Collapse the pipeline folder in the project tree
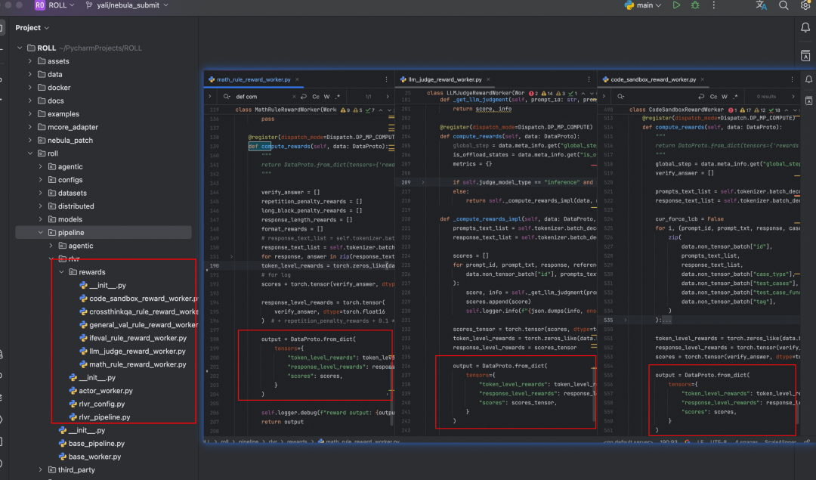This screenshot has height=480, width=816. [41, 233]
